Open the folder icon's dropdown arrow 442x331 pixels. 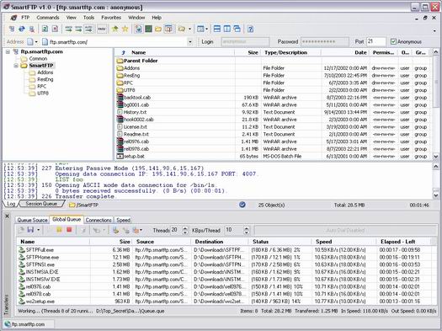[x=189, y=29]
